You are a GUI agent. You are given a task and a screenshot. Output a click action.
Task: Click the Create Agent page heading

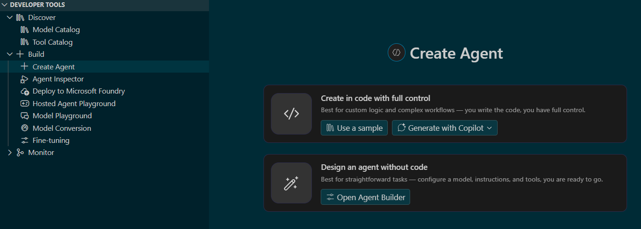click(457, 53)
